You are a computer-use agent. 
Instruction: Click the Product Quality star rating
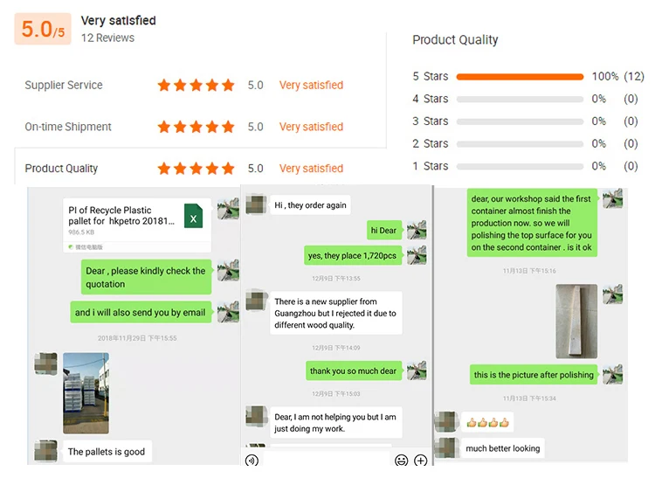click(196, 169)
